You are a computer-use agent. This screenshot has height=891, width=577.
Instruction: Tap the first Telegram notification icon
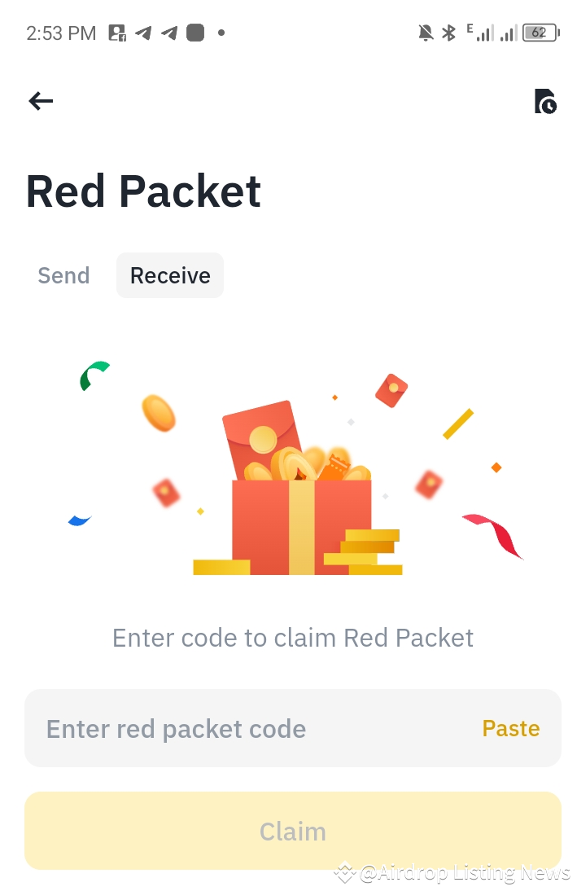point(144,33)
